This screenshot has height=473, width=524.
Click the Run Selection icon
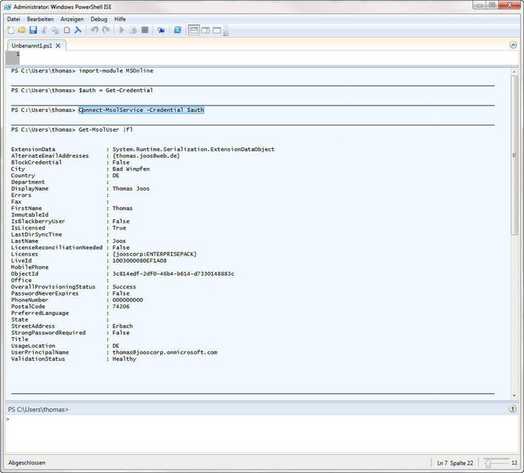(133, 31)
